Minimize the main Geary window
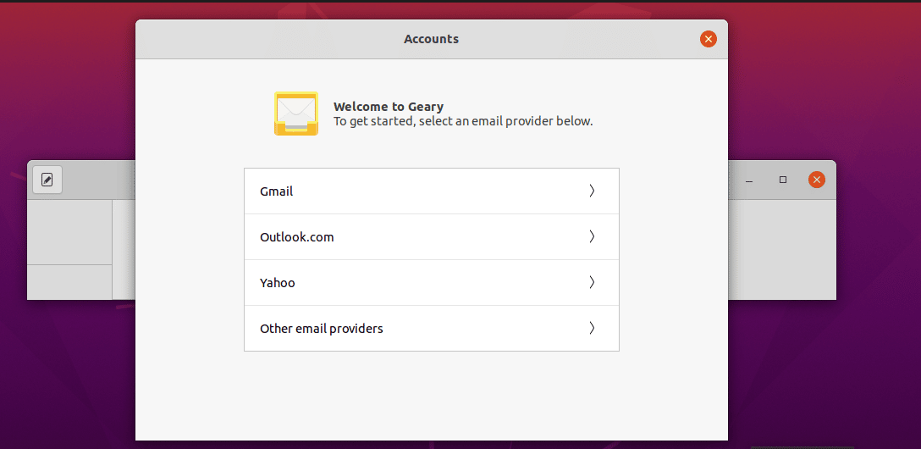Image resolution: width=921 pixels, height=449 pixels. [x=749, y=180]
